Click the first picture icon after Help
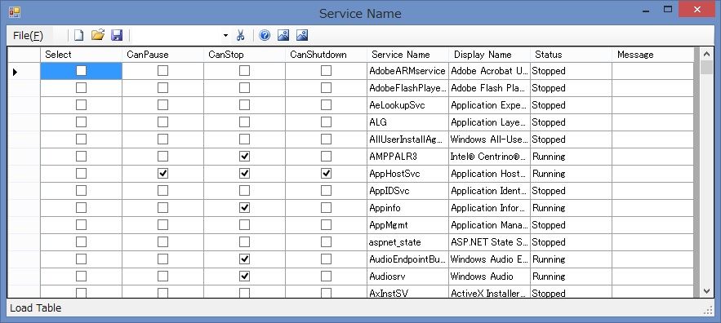The height and width of the screenshot is (323, 721). tap(283, 35)
